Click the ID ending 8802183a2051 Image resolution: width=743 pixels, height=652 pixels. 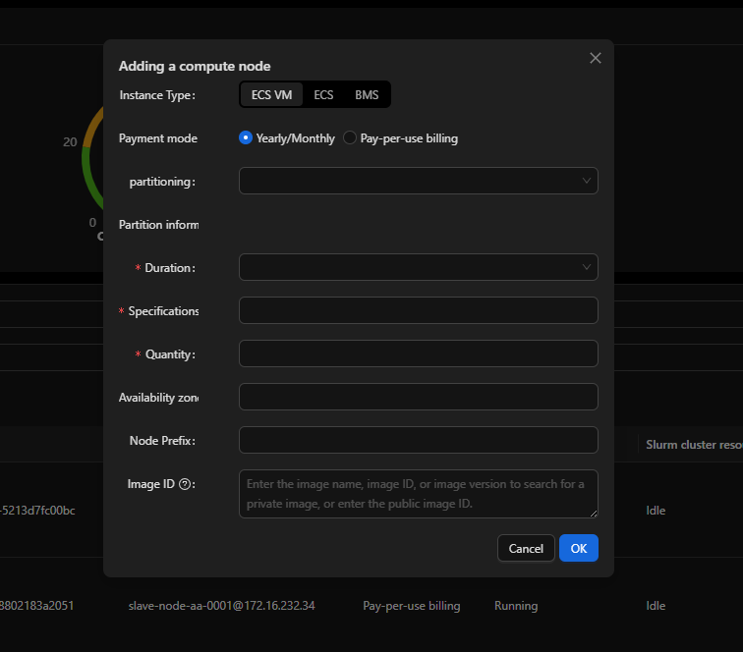point(37,606)
